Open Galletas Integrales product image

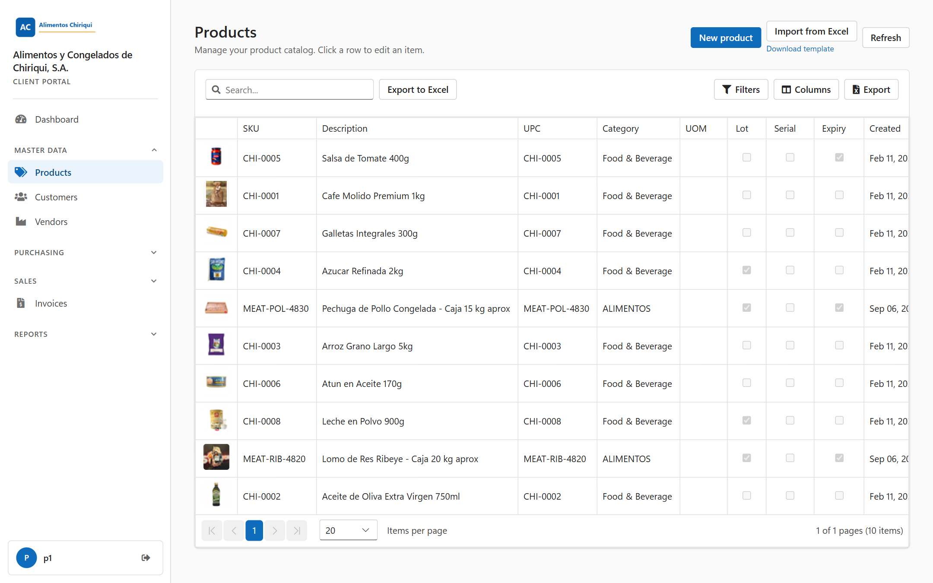coord(216,232)
